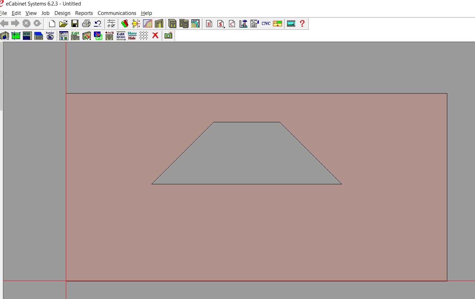
Task: Take a snapshot with the camera icon
Action: 168,36
